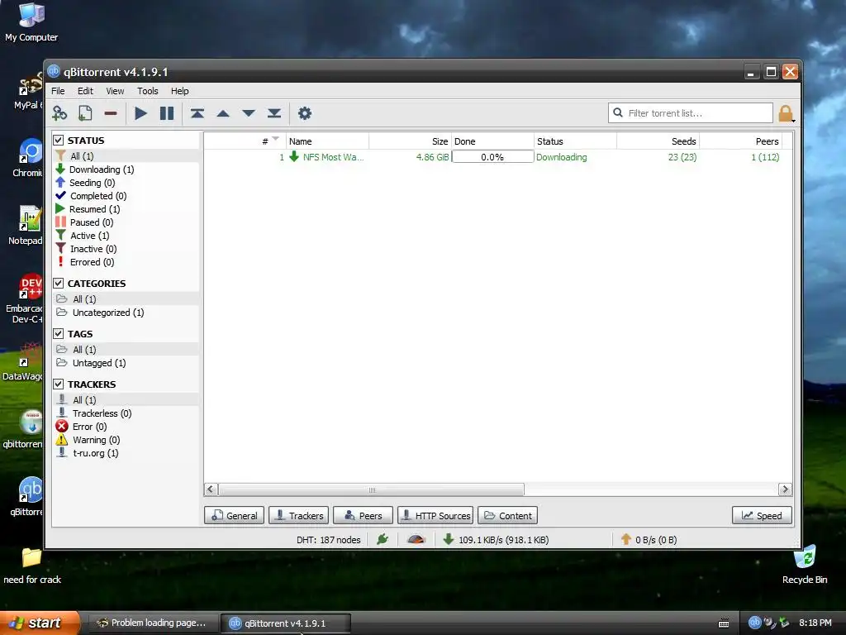The height and width of the screenshot is (635, 846).
Task: Resume torrents with the play icon
Action: tap(140, 113)
